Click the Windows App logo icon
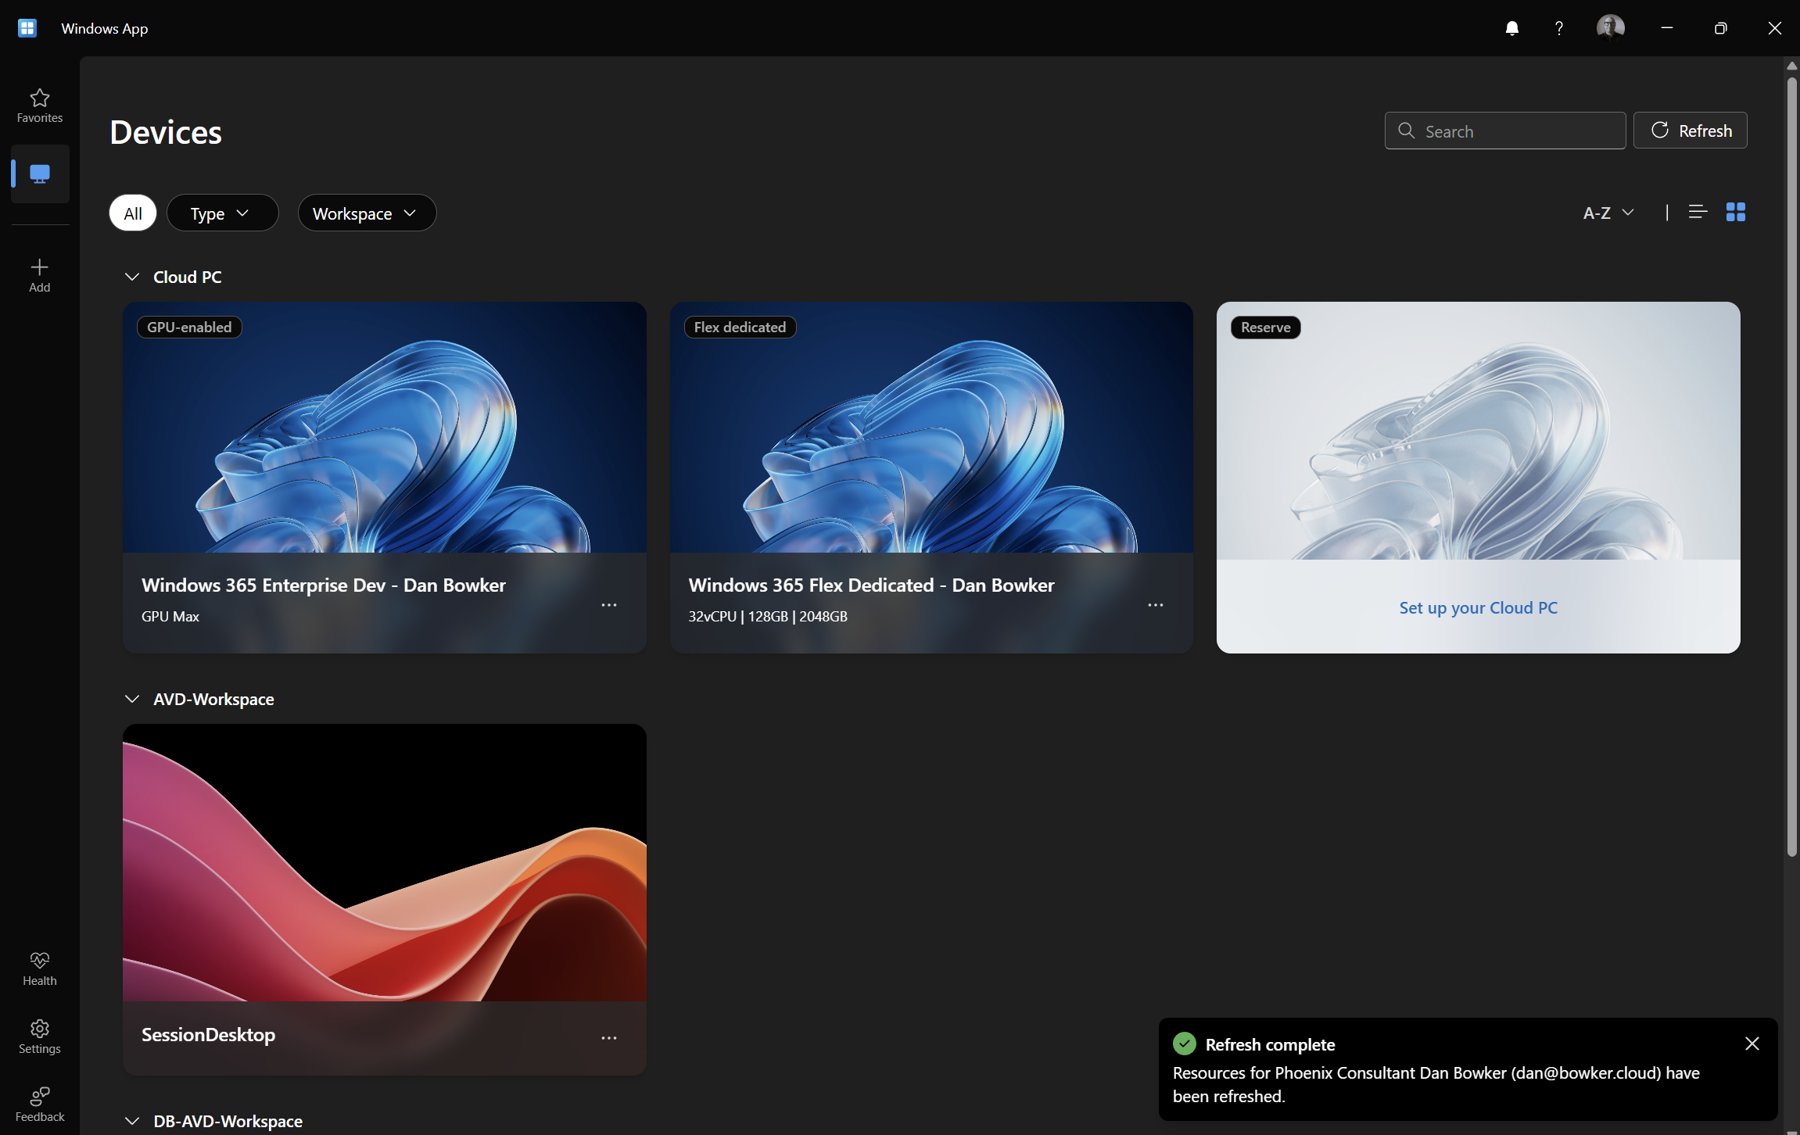This screenshot has width=1800, height=1135. (27, 28)
